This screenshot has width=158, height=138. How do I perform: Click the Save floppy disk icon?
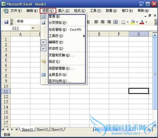(6, 22)
